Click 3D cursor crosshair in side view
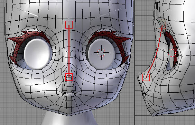195x125 pixels. tap(172, 53)
